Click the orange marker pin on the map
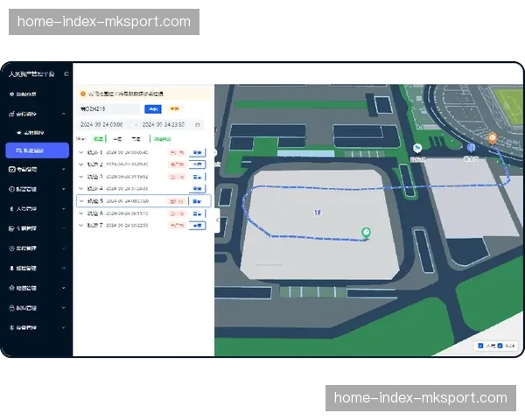This screenshot has width=525, height=420. [x=492, y=137]
